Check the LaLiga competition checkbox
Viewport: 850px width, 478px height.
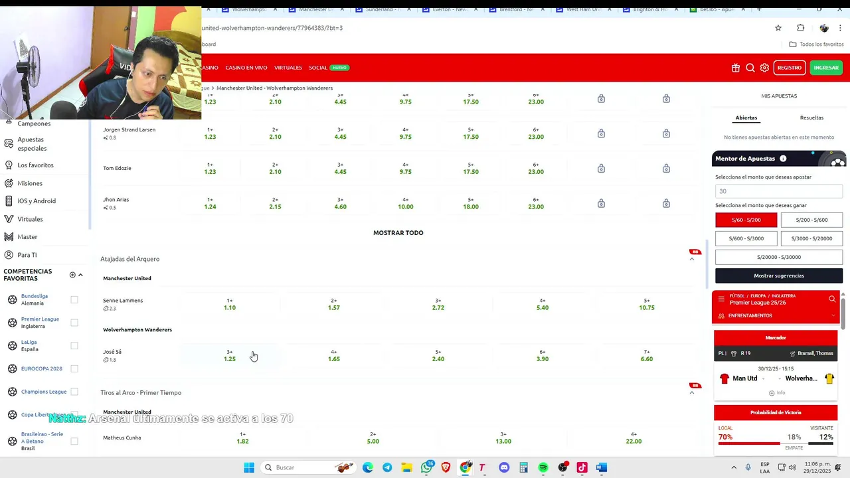coord(74,346)
